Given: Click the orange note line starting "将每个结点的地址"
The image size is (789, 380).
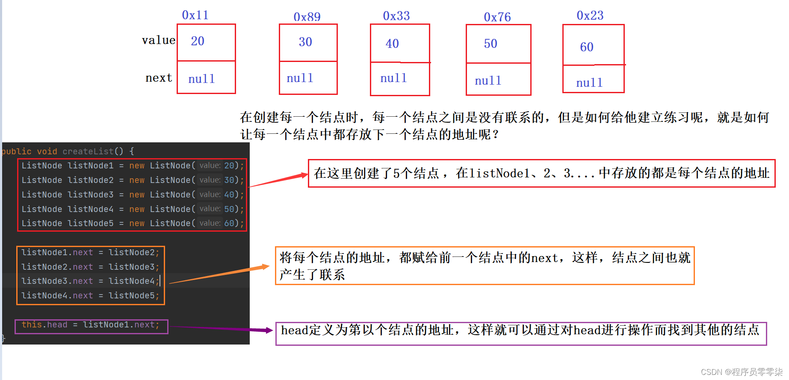Looking at the screenshot, I should click(x=485, y=258).
